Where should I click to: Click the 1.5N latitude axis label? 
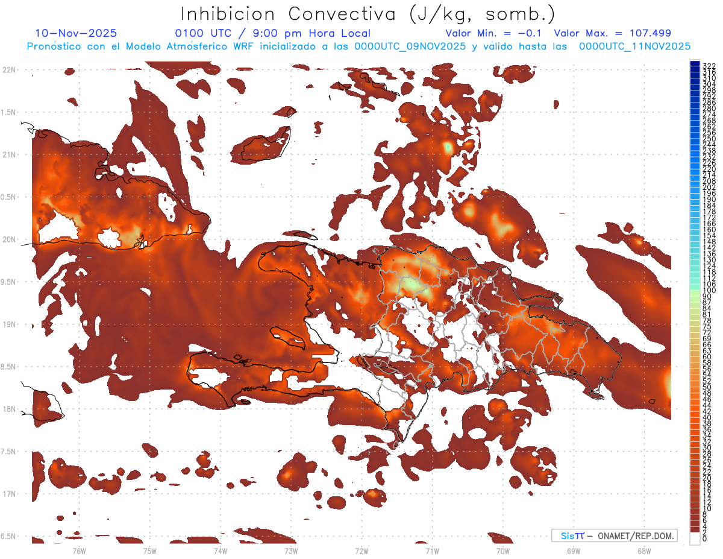coord(9,112)
